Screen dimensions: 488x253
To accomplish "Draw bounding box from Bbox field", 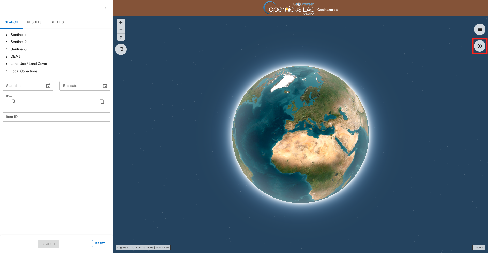I will 13,102.
